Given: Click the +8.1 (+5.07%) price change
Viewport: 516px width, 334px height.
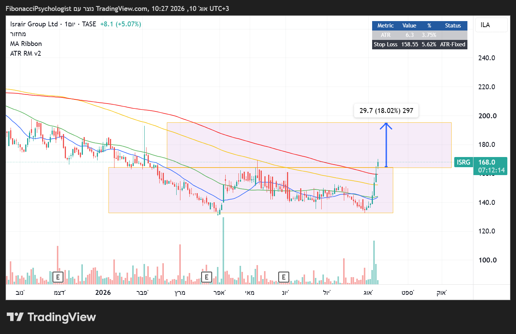Looking at the screenshot, I should pyautogui.click(x=121, y=24).
